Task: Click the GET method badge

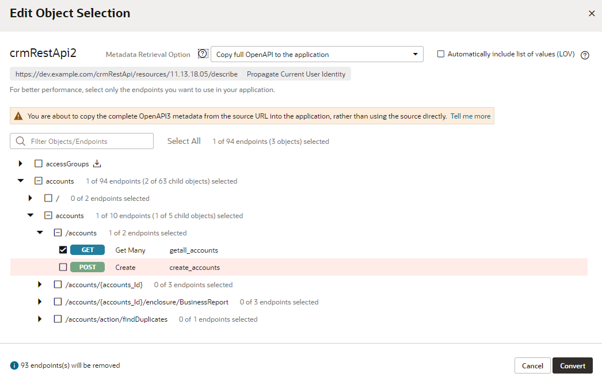Action: coord(87,250)
